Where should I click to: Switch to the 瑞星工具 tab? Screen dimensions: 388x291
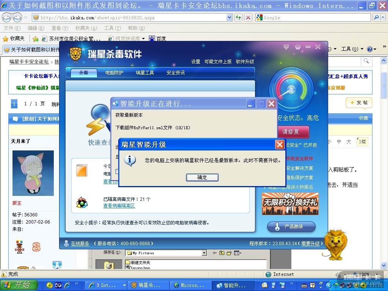coord(145,73)
